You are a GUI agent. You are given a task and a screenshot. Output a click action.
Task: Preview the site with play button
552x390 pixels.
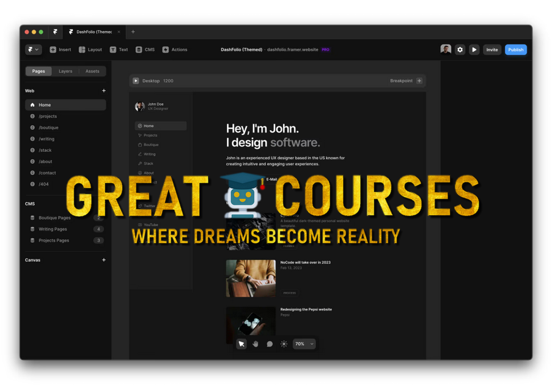pos(474,49)
